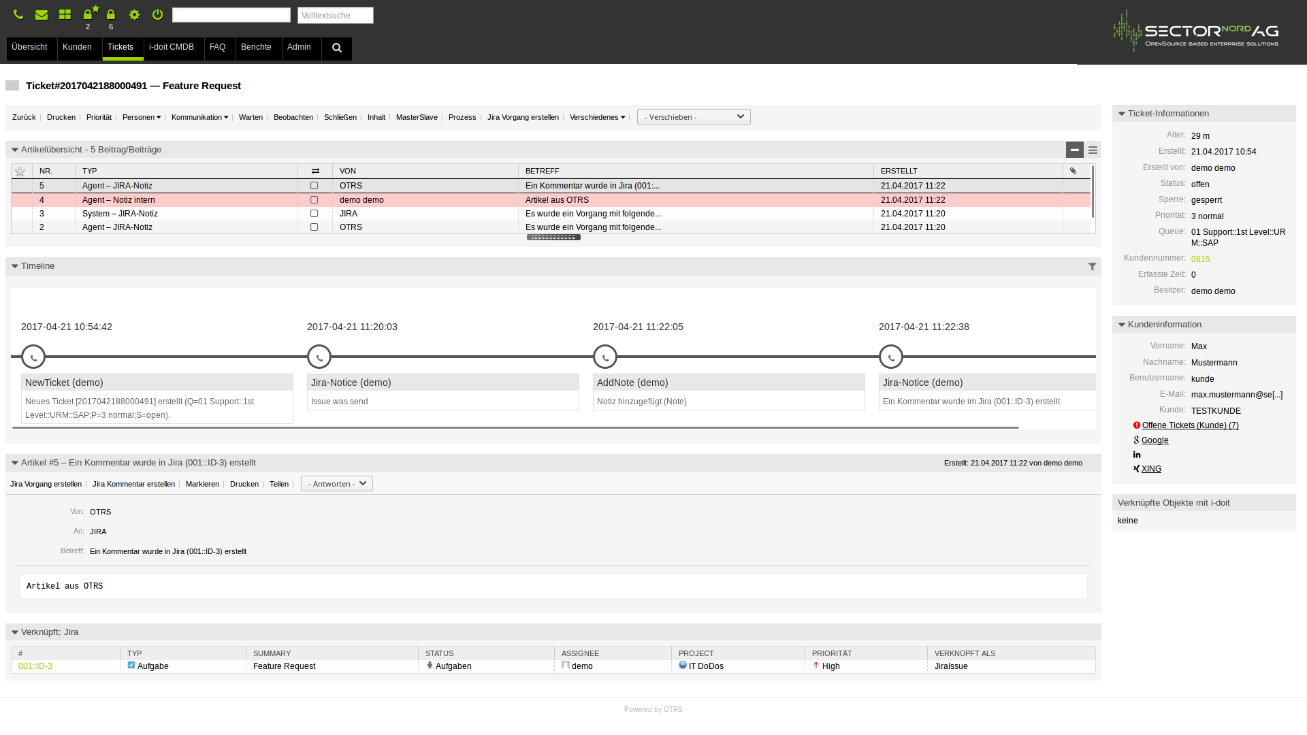Click the timeline marker at 11:20:03

319,357
